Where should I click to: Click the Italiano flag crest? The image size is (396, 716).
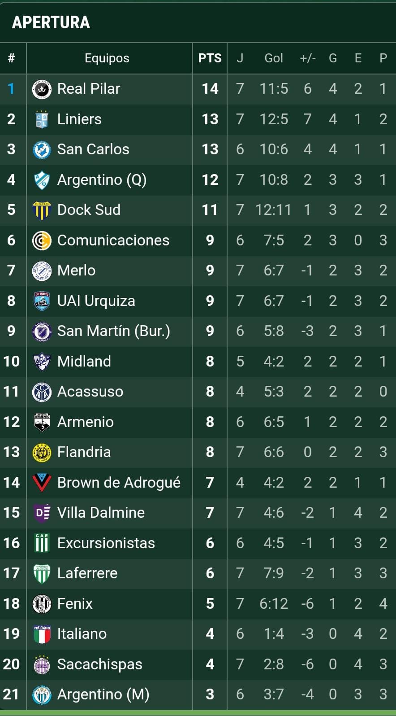click(x=42, y=634)
